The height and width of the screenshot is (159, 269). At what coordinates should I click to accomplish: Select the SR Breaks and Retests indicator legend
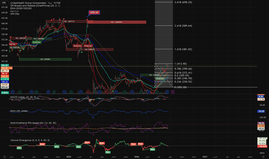pyautogui.click(x=35, y=6)
